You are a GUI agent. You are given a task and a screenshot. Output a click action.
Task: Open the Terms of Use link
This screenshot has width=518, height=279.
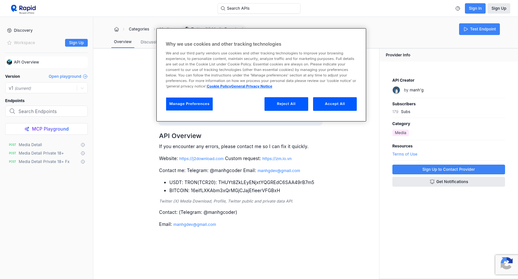(405, 154)
